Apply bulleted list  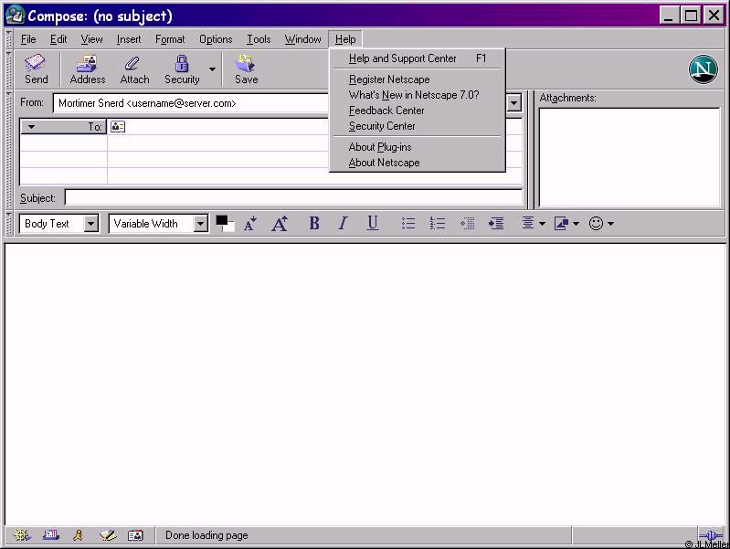408,224
